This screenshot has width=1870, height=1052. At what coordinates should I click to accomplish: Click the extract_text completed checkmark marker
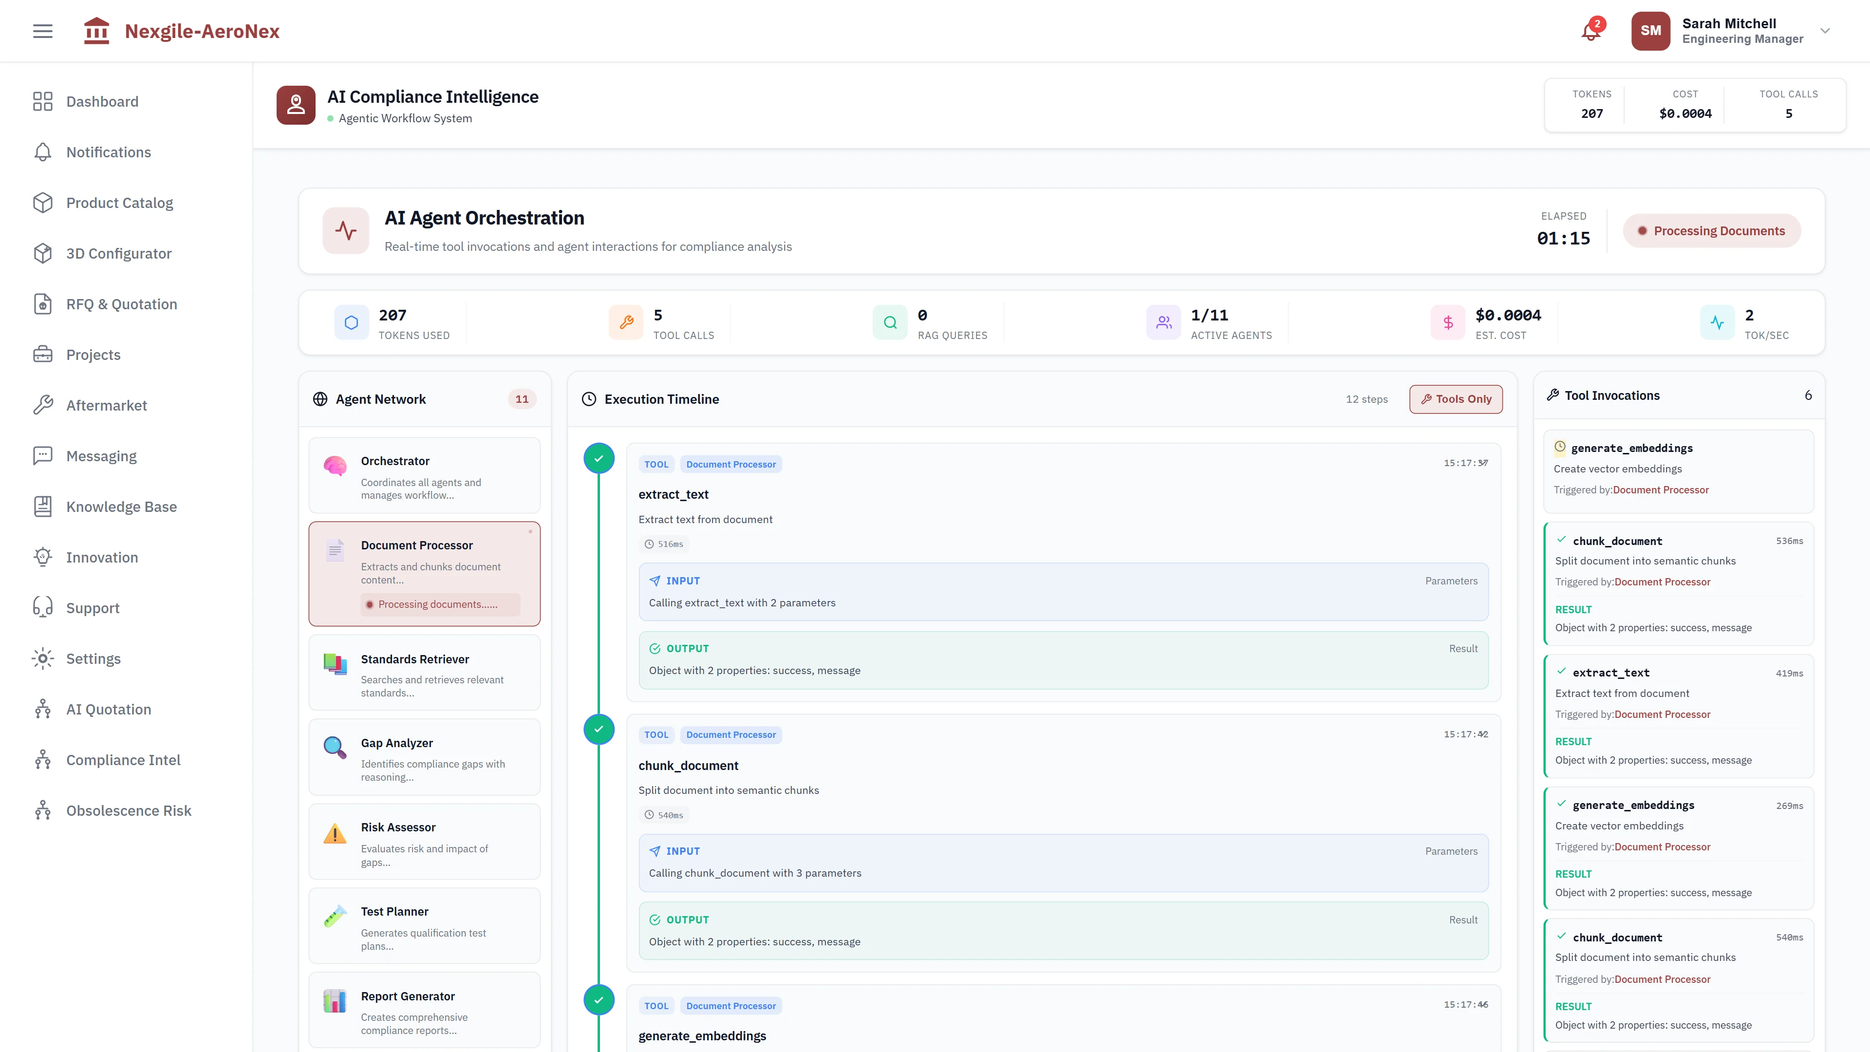tap(598, 458)
